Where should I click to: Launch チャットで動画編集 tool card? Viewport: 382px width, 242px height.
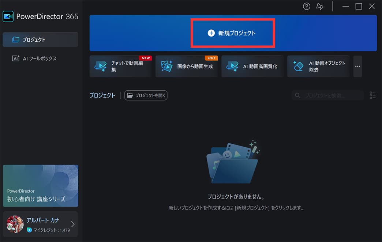(121, 66)
